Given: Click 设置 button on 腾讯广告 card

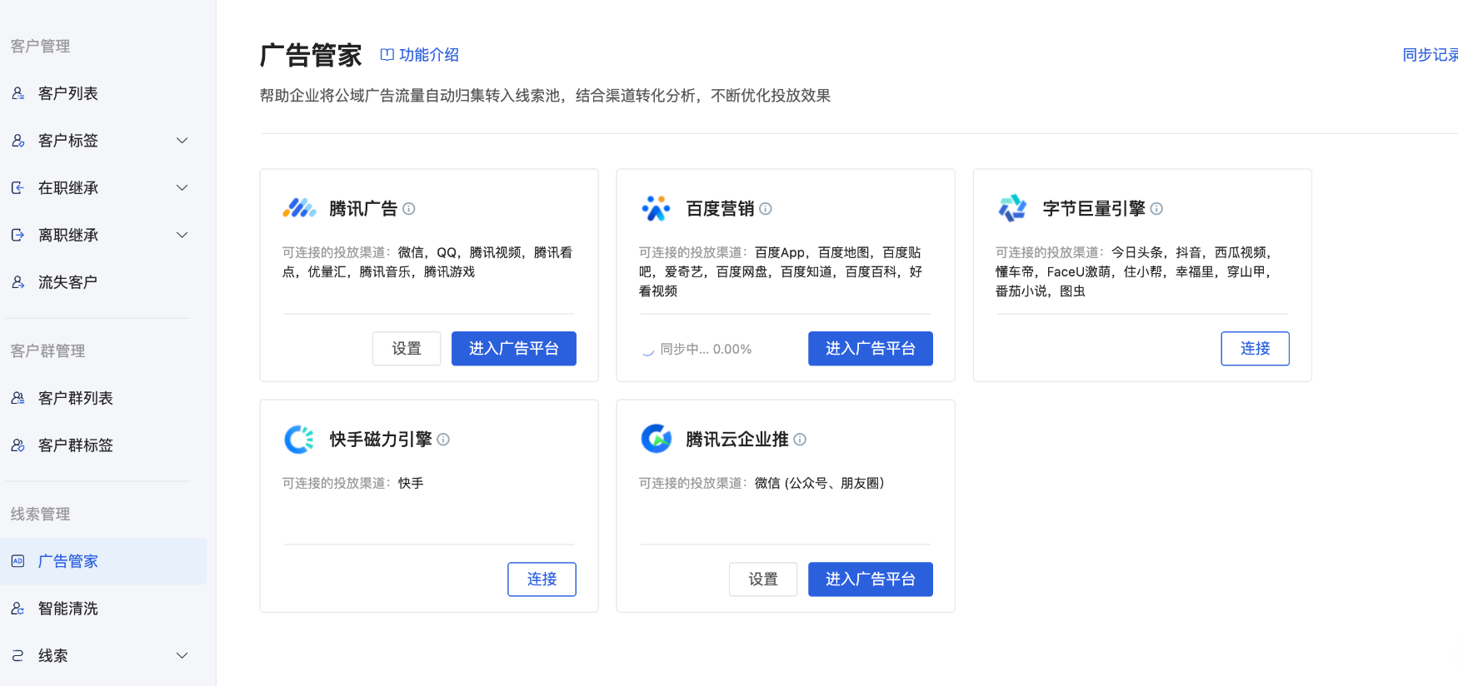Looking at the screenshot, I should (407, 349).
